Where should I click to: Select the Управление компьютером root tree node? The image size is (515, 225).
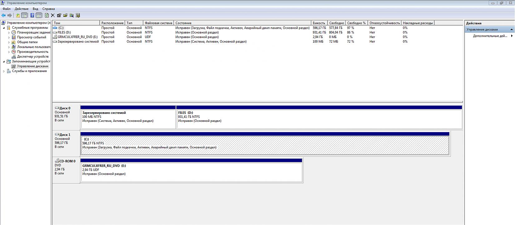[26, 23]
